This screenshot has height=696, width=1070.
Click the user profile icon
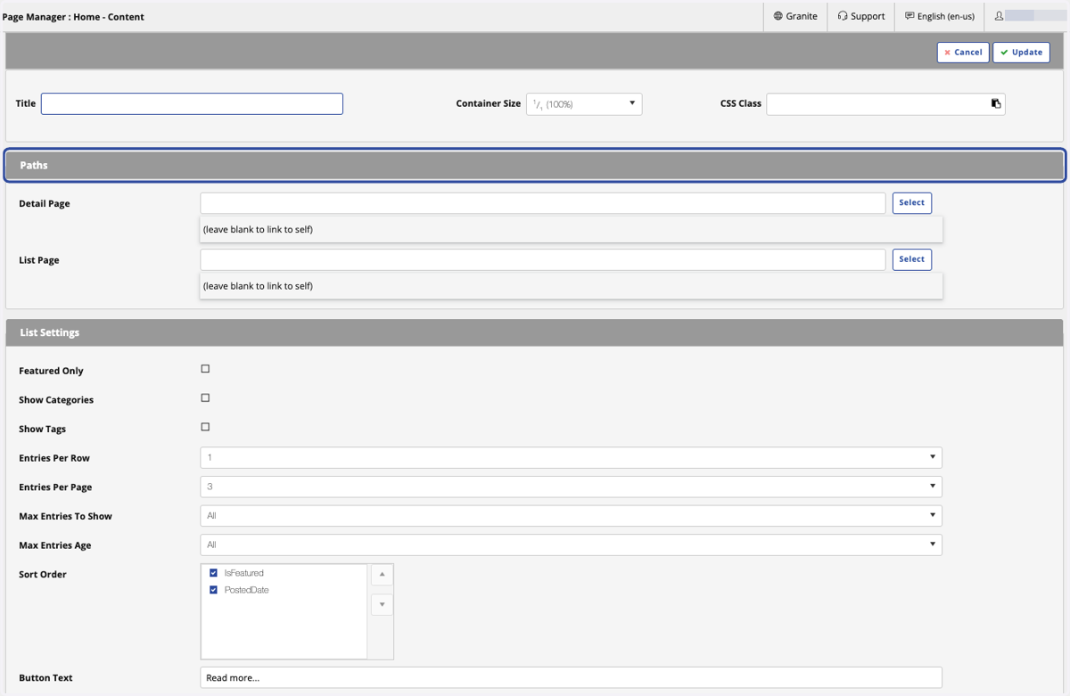[1000, 16]
